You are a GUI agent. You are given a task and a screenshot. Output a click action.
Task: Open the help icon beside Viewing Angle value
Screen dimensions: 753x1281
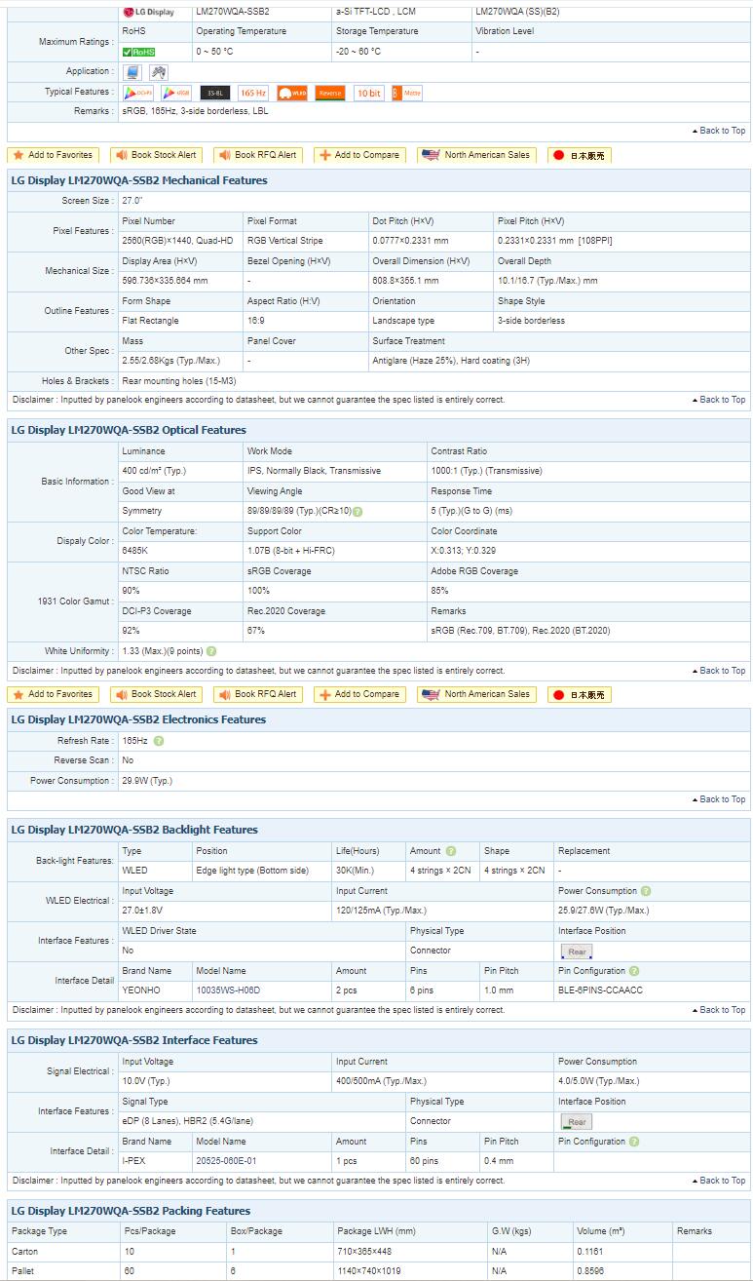coord(358,512)
